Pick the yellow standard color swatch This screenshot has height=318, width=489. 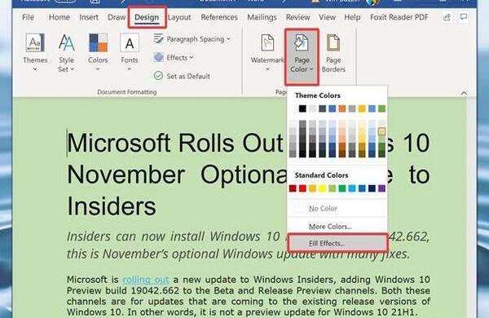(x=322, y=188)
